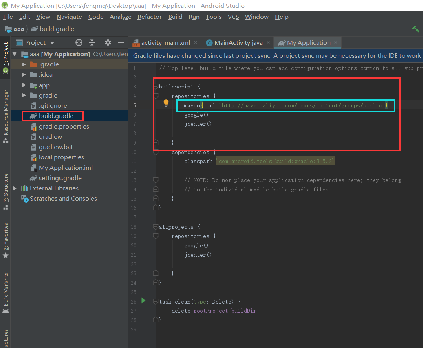Open the Refactor menu
Image resolution: width=423 pixels, height=348 pixels.
point(150,17)
